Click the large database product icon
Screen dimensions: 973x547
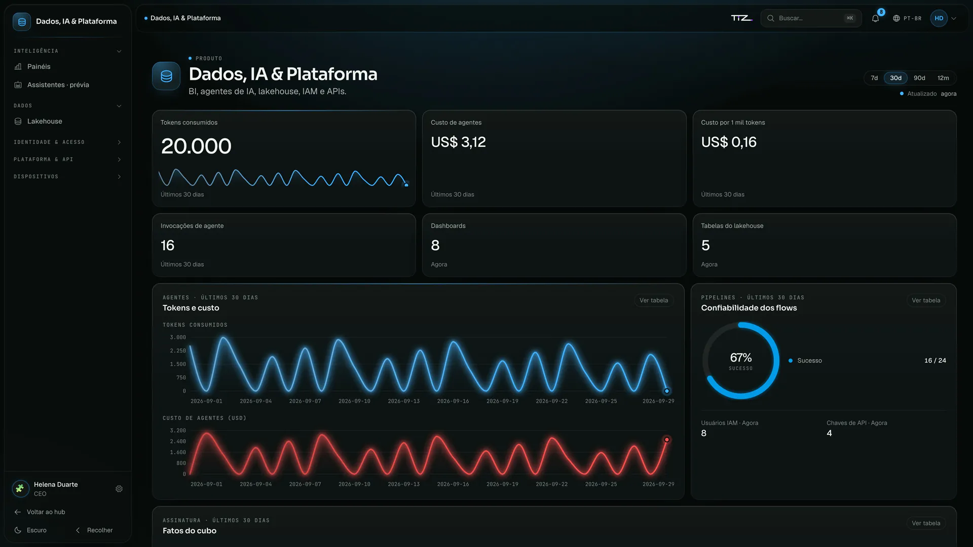point(166,76)
